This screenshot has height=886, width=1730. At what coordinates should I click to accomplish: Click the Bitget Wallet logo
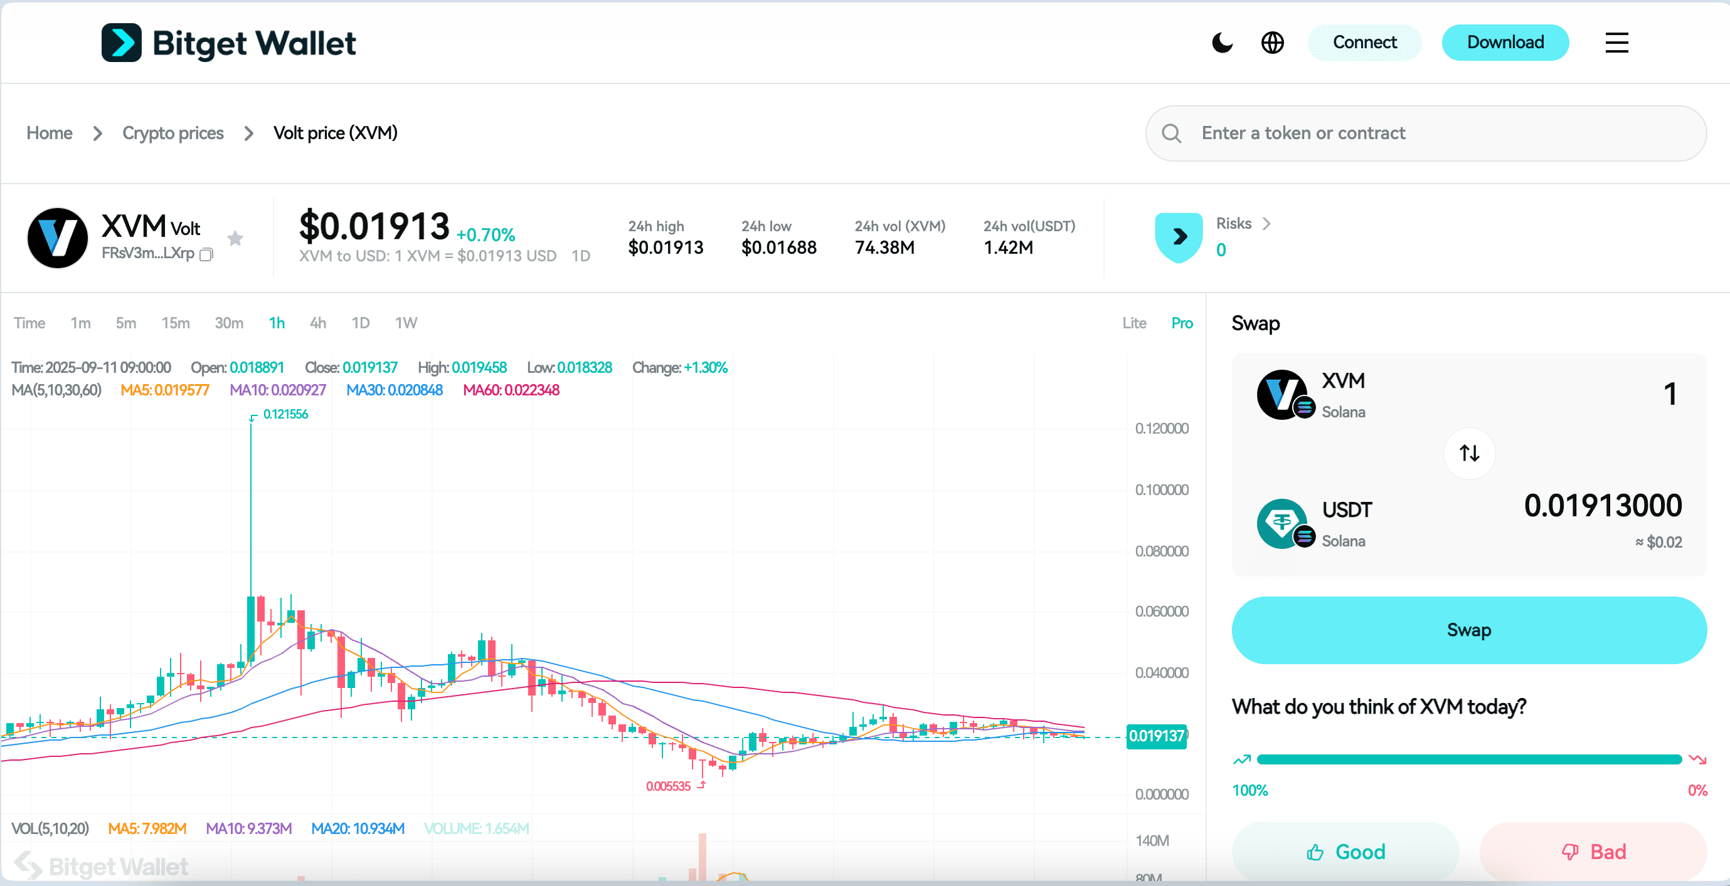[x=228, y=43]
